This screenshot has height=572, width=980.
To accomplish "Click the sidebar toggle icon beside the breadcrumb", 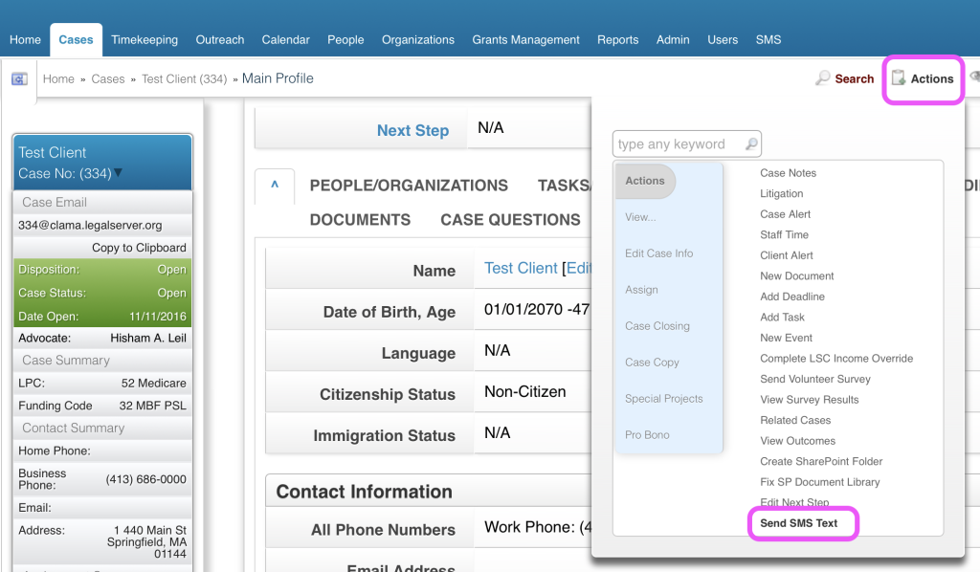I will [x=19, y=77].
